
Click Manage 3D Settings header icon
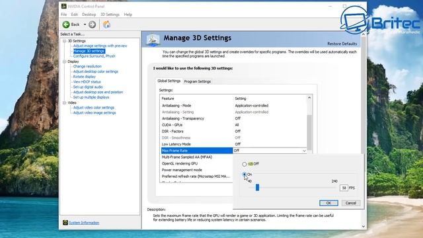click(x=153, y=40)
